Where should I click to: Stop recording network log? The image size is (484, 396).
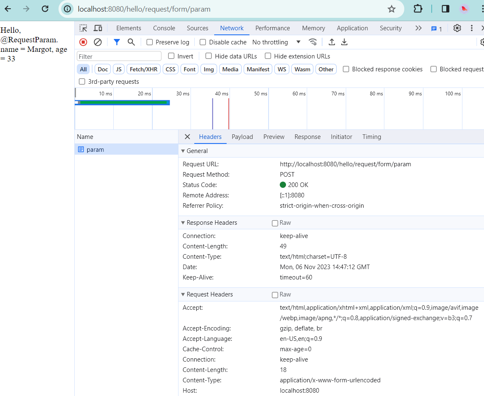point(83,42)
